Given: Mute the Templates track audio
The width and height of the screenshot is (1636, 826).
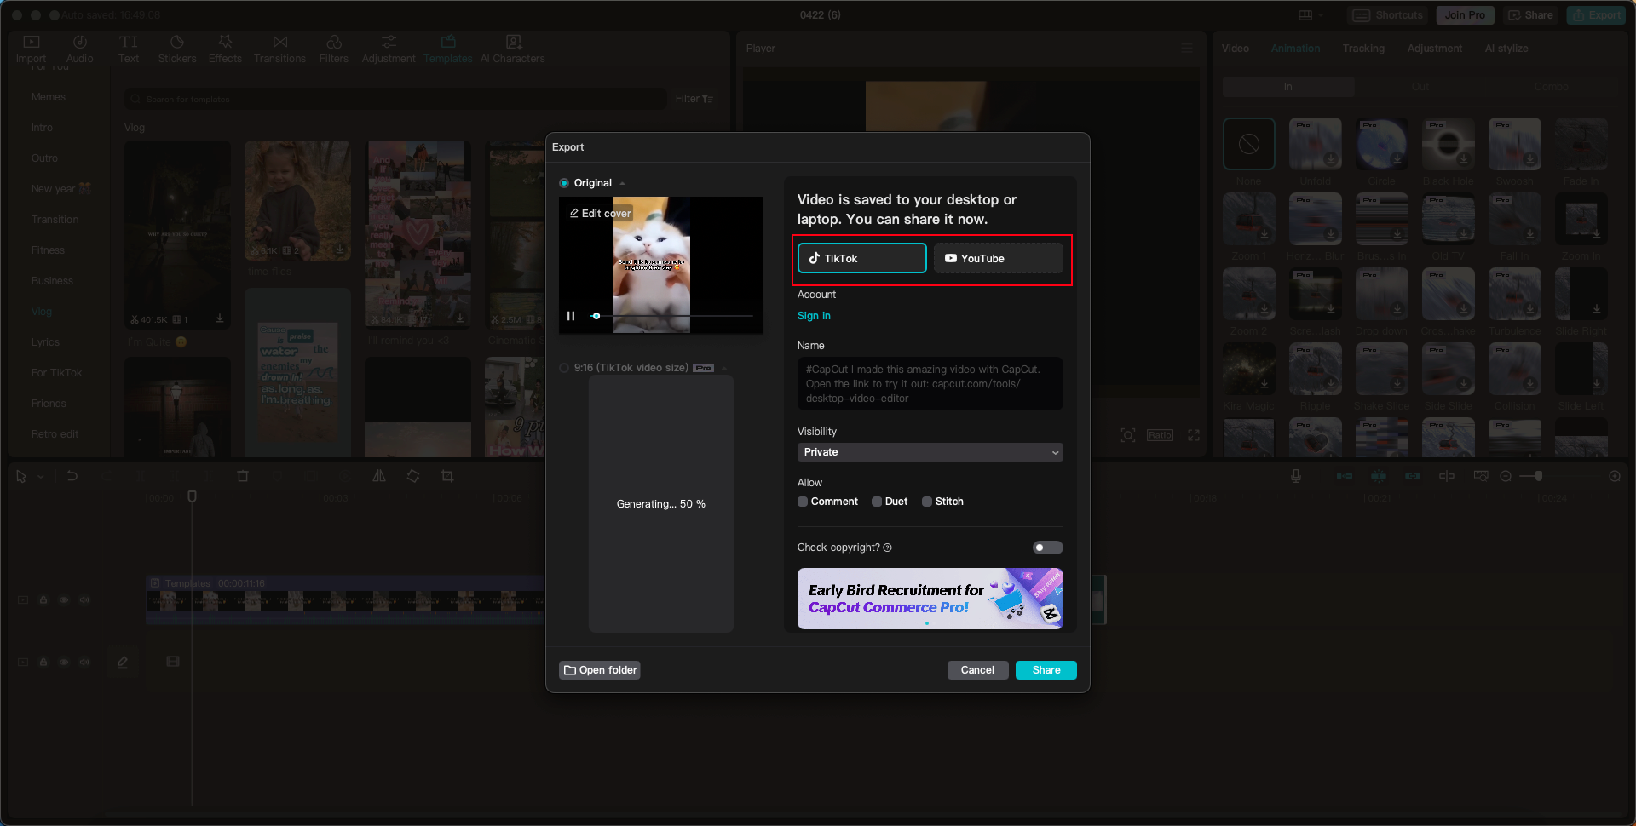Looking at the screenshot, I should tap(84, 600).
